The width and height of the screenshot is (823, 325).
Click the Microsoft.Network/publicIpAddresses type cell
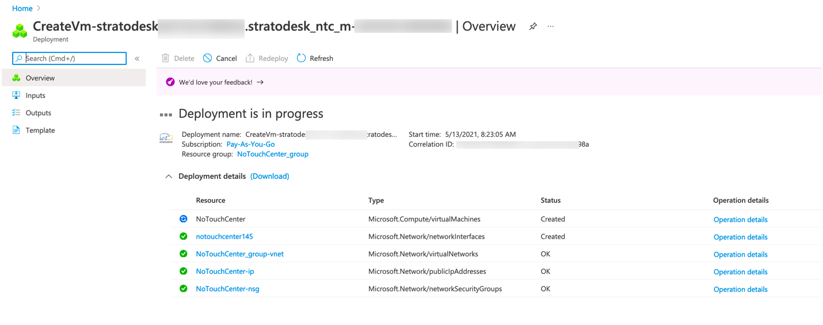(427, 272)
